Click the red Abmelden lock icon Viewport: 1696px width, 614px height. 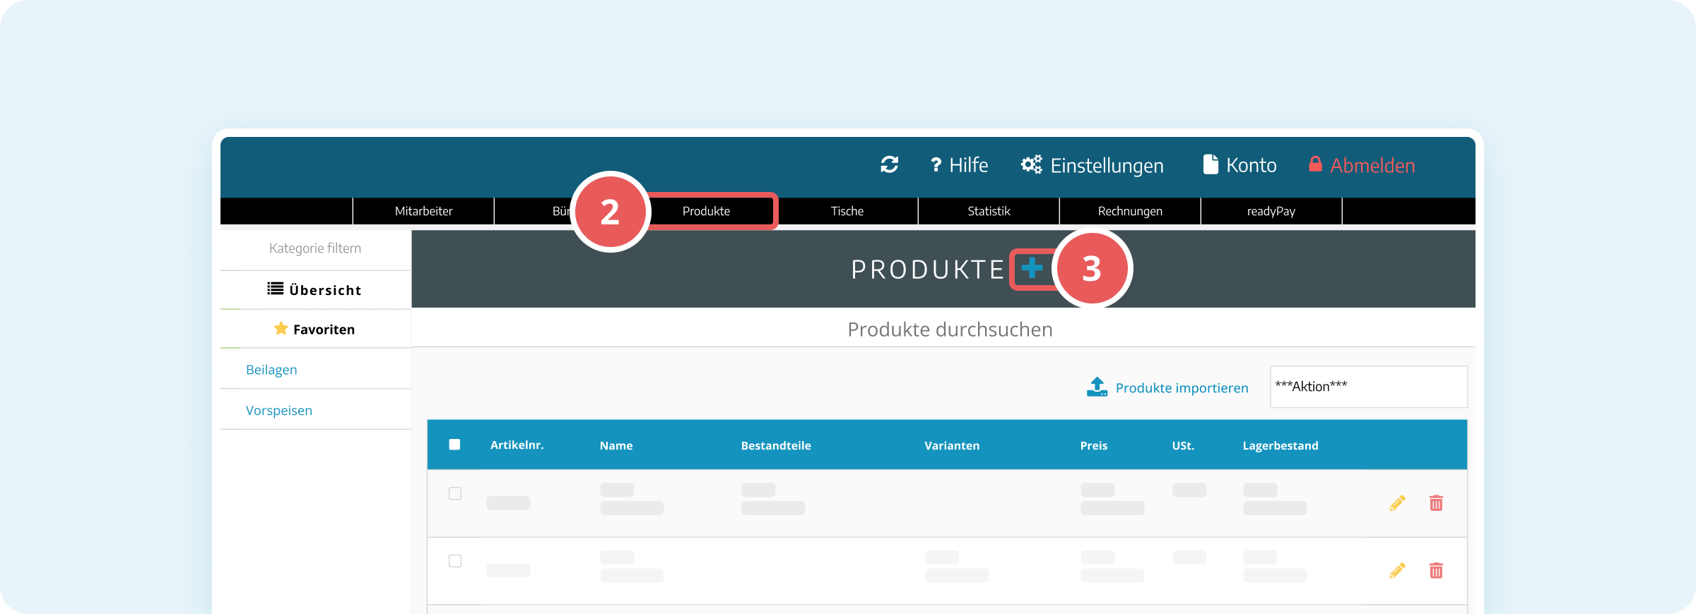coord(1315,164)
